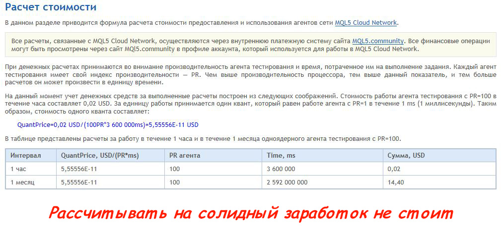
Task: Open the MQL5.community link
Action: coord(378,41)
